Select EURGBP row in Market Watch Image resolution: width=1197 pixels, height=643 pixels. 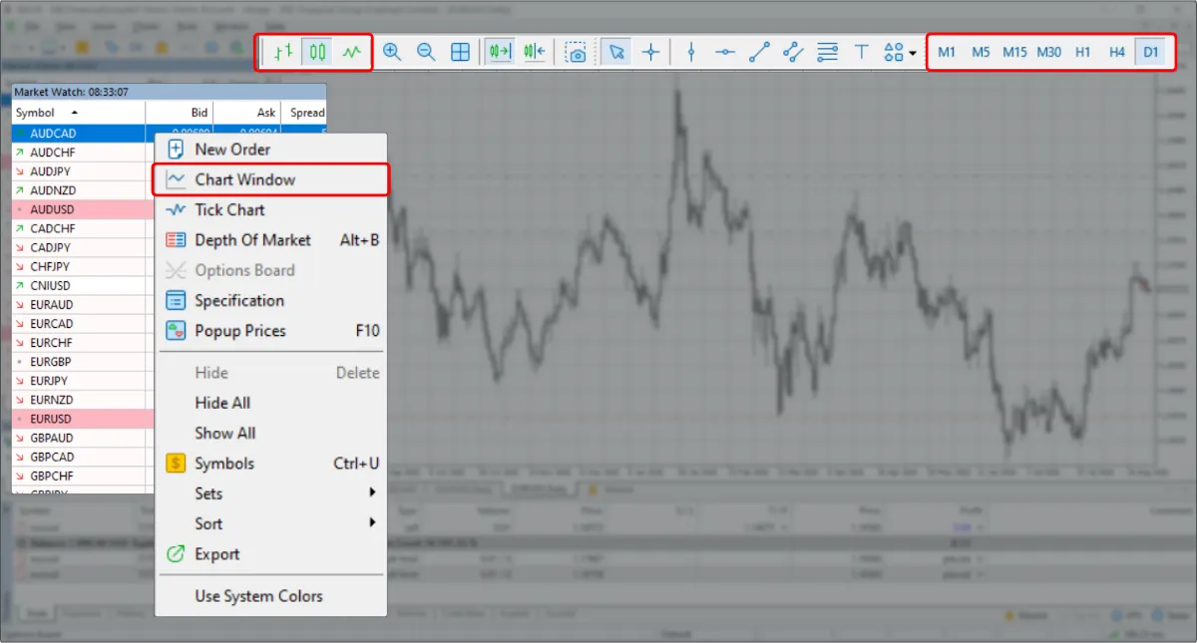(x=83, y=362)
